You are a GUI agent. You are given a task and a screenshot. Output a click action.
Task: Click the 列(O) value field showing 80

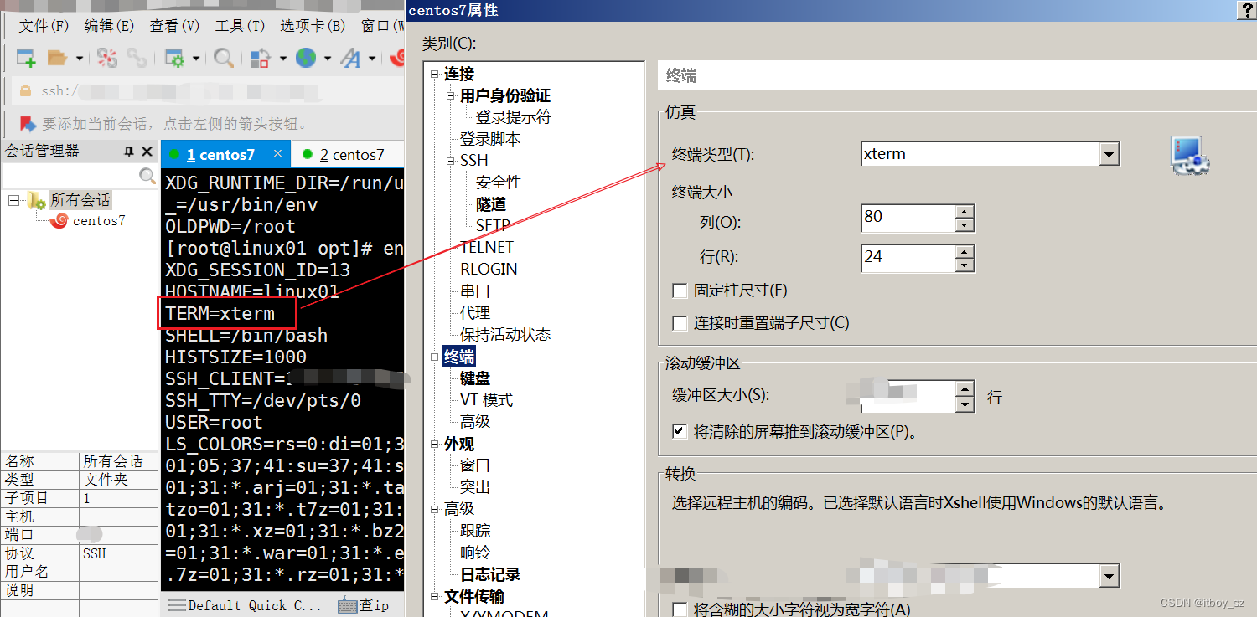pos(908,219)
